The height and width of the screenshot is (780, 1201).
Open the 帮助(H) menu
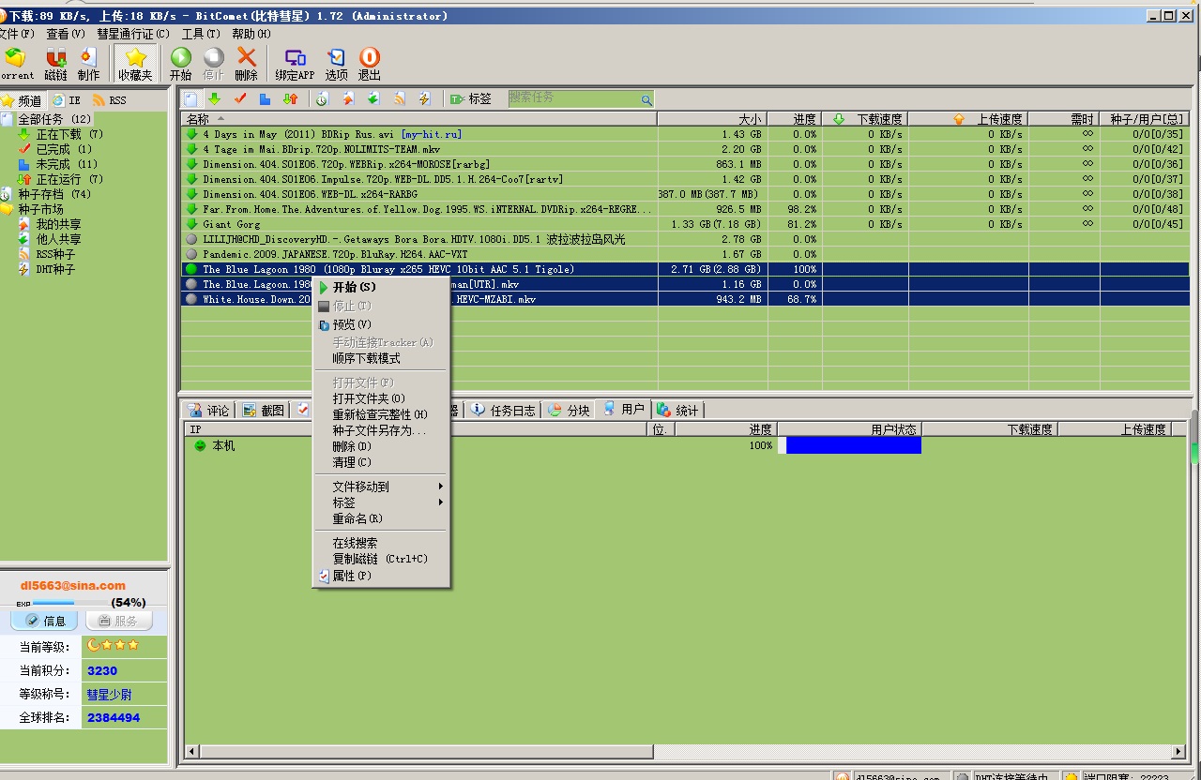pos(251,34)
